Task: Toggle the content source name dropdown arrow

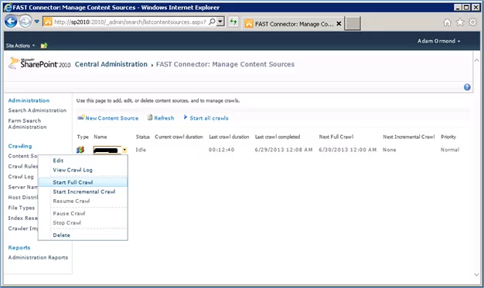Action: pos(124,150)
